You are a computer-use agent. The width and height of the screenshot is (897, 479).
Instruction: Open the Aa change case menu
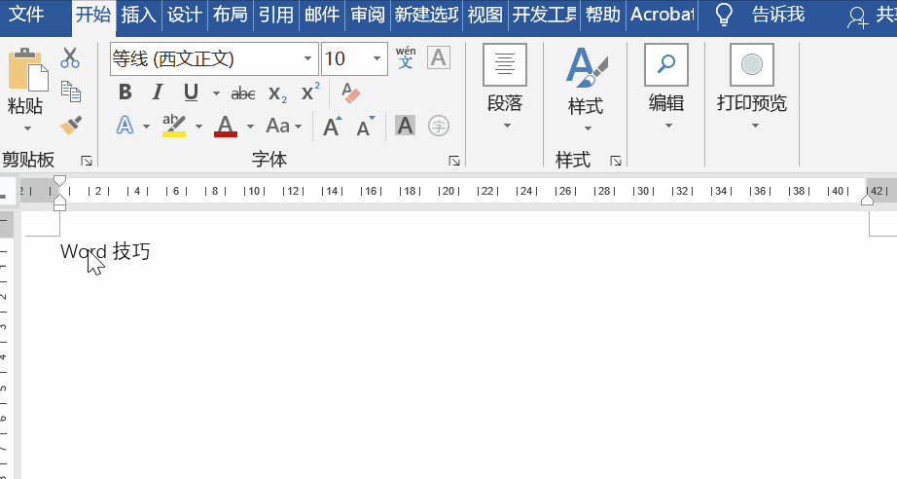tap(284, 126)
